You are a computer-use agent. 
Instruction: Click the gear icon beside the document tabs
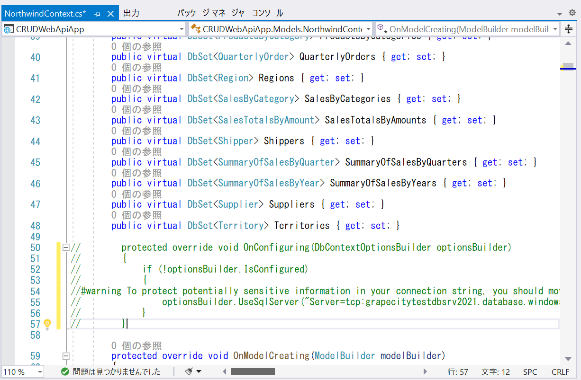coord(572,13)
